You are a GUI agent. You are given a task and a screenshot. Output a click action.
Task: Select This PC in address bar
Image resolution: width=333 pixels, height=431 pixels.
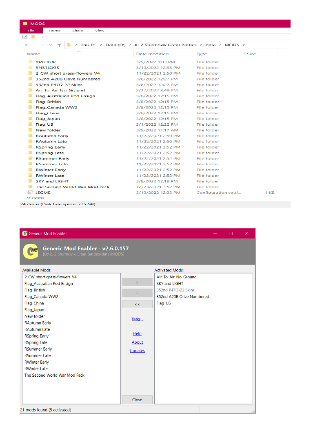(x=89, y=45)
